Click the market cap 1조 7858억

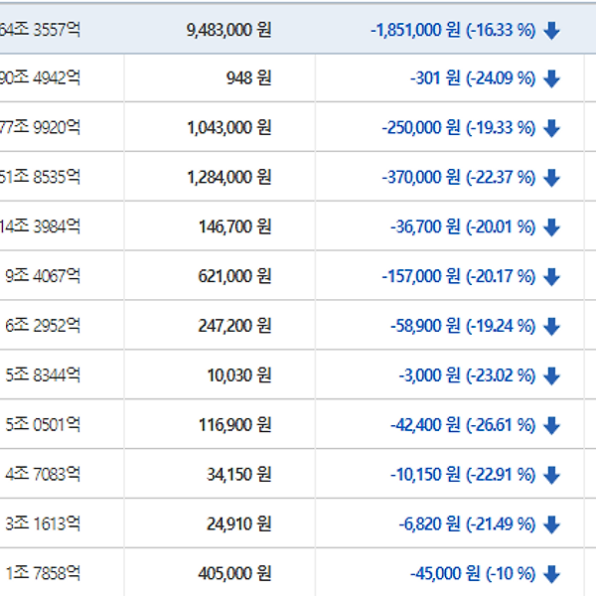pos(43,574)
